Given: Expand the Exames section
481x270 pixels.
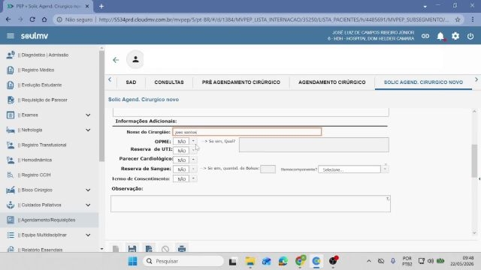Looking at the screenshot, I should [88, 115].
